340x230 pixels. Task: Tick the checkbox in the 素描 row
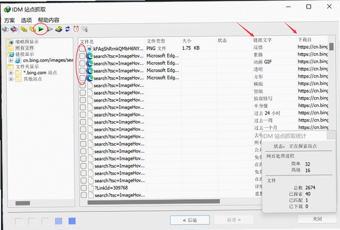82,56
